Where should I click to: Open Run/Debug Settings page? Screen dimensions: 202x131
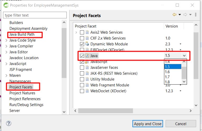(x=26, y=105)
